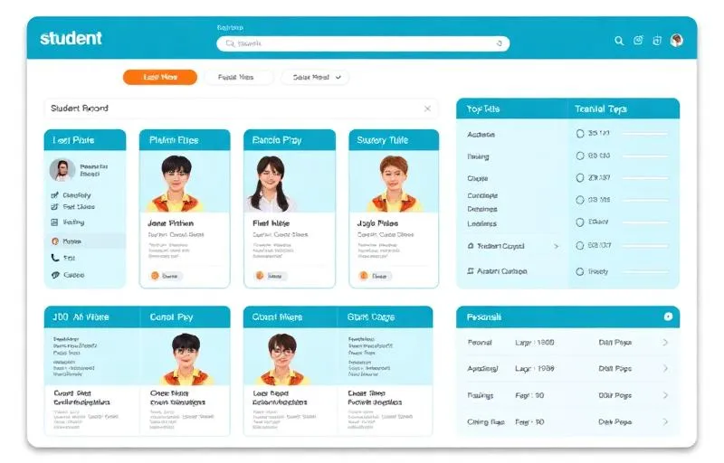Screen dimensions: 724x463
Task: Open the photo of the girl with pigtails
Action: (x=271, y=183)
